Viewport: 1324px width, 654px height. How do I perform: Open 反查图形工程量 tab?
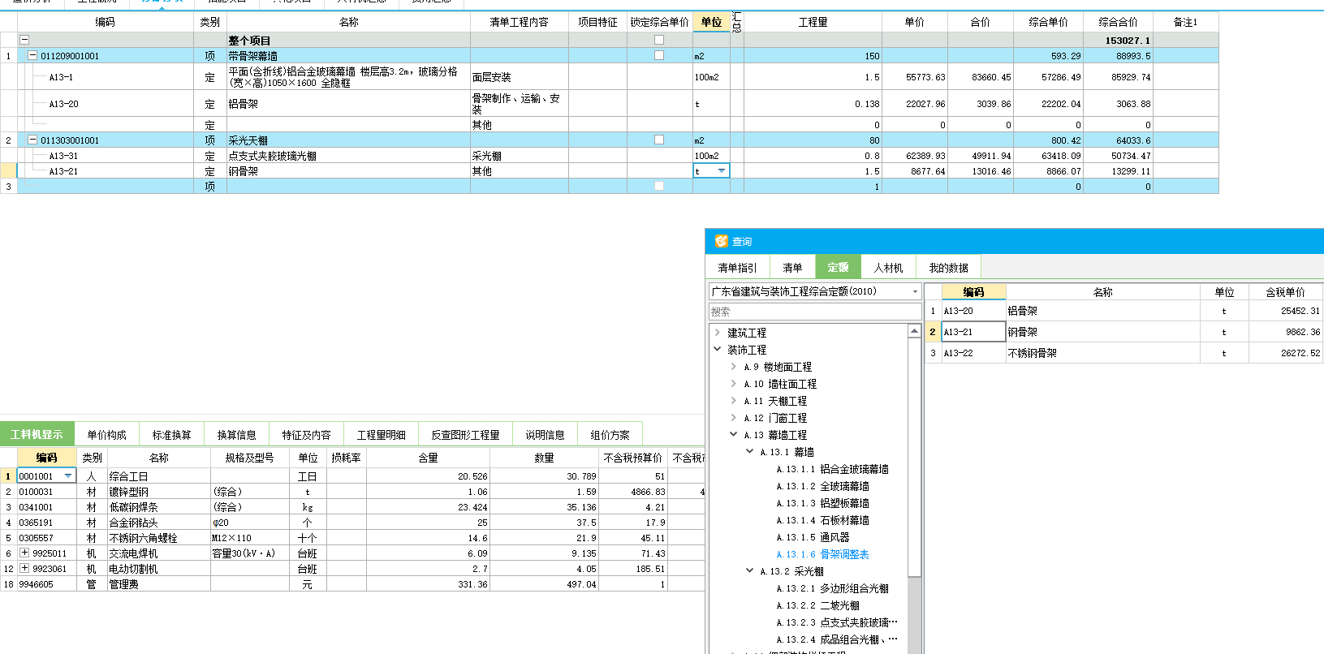pos(465,434)
